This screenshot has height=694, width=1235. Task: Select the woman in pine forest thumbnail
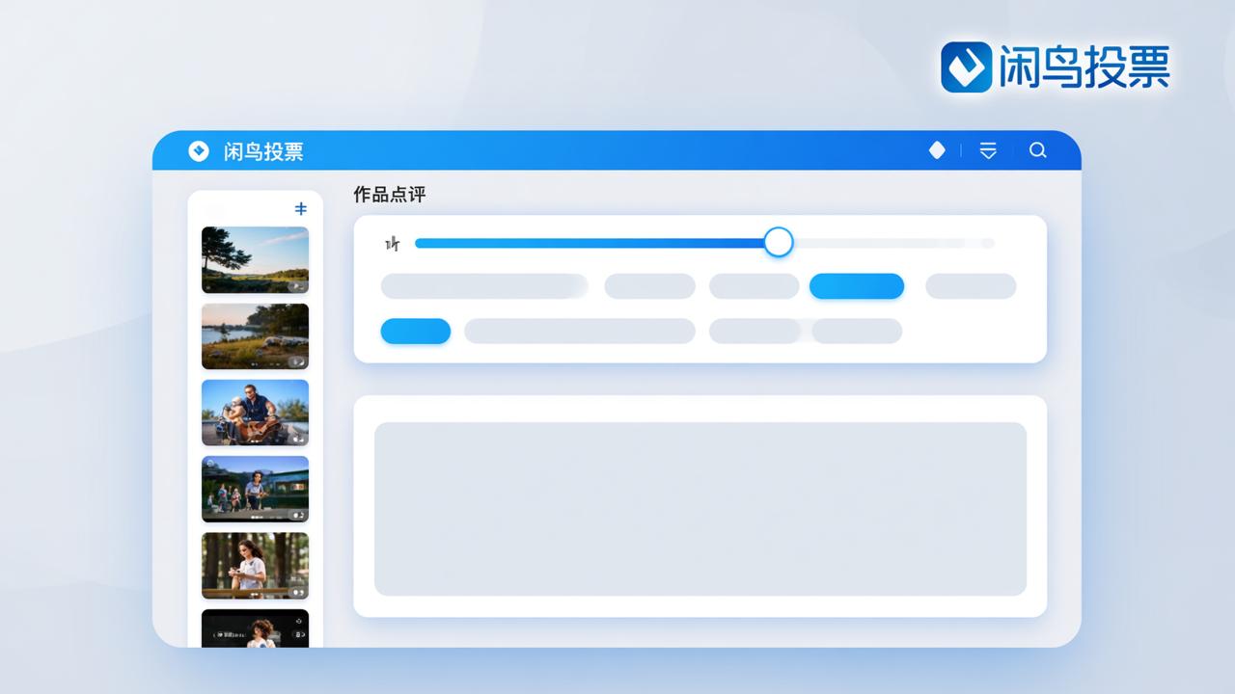pyautogui.click(x=255, y=566)
